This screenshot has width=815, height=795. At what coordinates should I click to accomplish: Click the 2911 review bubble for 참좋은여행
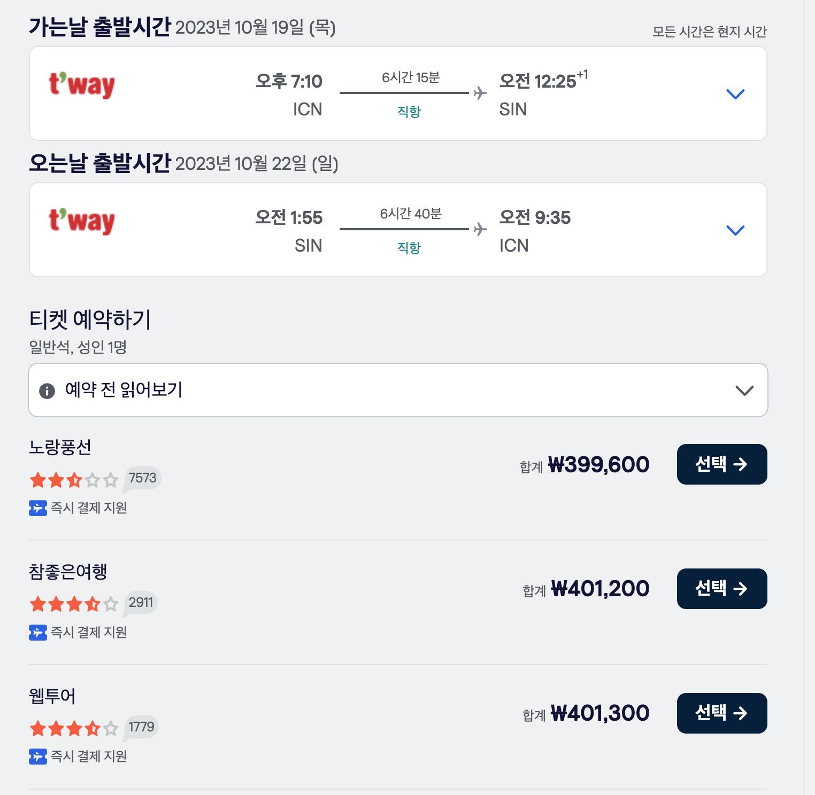[x=140, y=602]
